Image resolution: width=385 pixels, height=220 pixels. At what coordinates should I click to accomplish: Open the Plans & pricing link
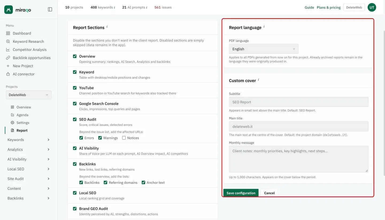[329, 7]
